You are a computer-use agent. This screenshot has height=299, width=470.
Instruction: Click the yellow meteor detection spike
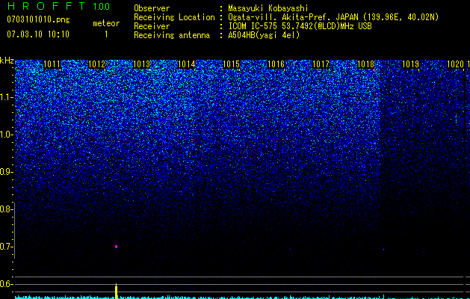(x=117, y=292)
